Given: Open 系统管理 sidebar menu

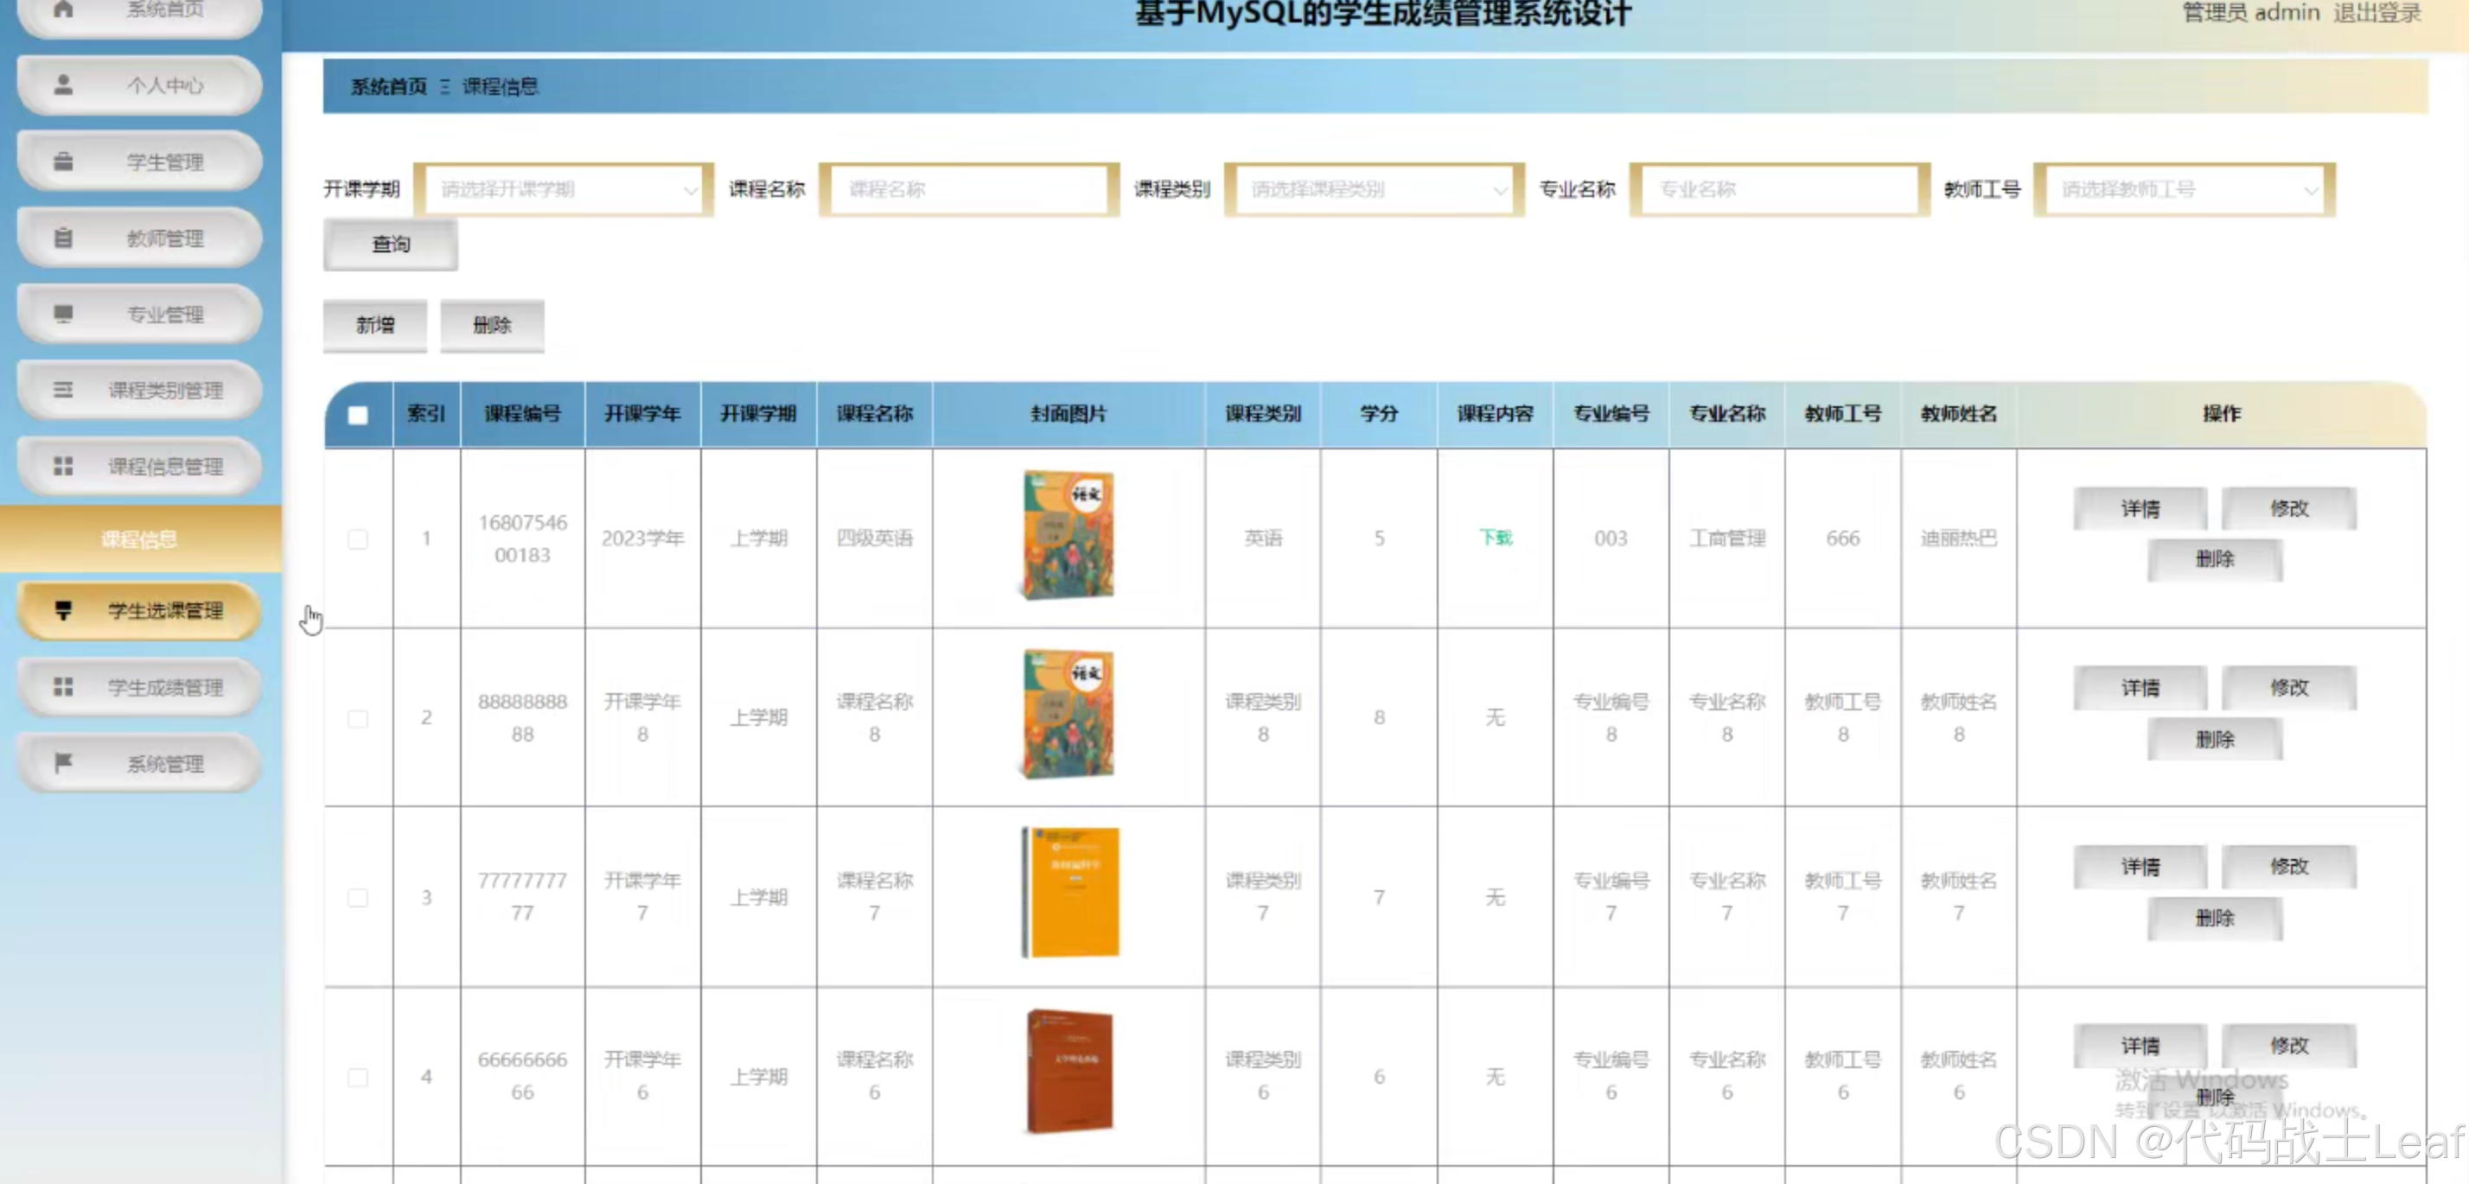Looking at the screenshot, I should [140, 762].
